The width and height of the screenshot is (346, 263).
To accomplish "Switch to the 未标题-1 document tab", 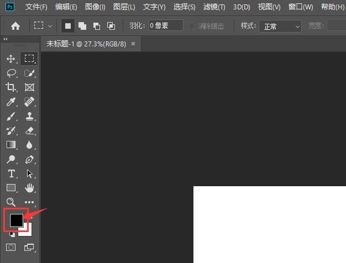I will (86, 44).
